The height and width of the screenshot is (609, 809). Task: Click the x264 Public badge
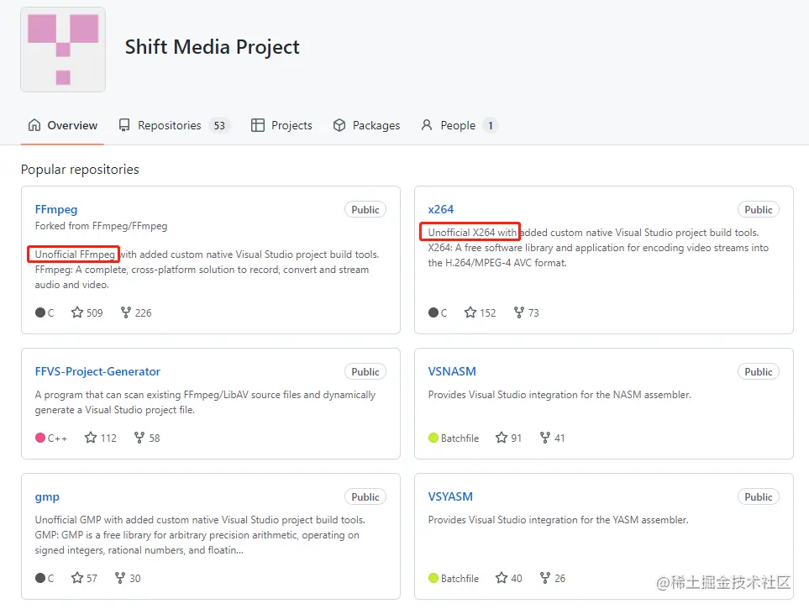(759, 209)
